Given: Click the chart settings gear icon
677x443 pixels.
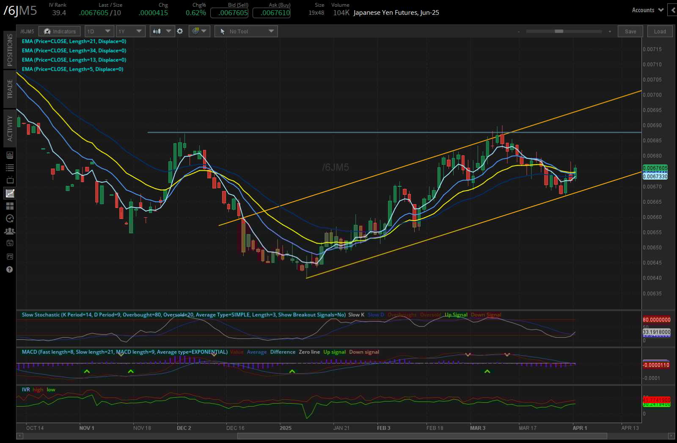Looking at the screenshot, I should (180, 31).
